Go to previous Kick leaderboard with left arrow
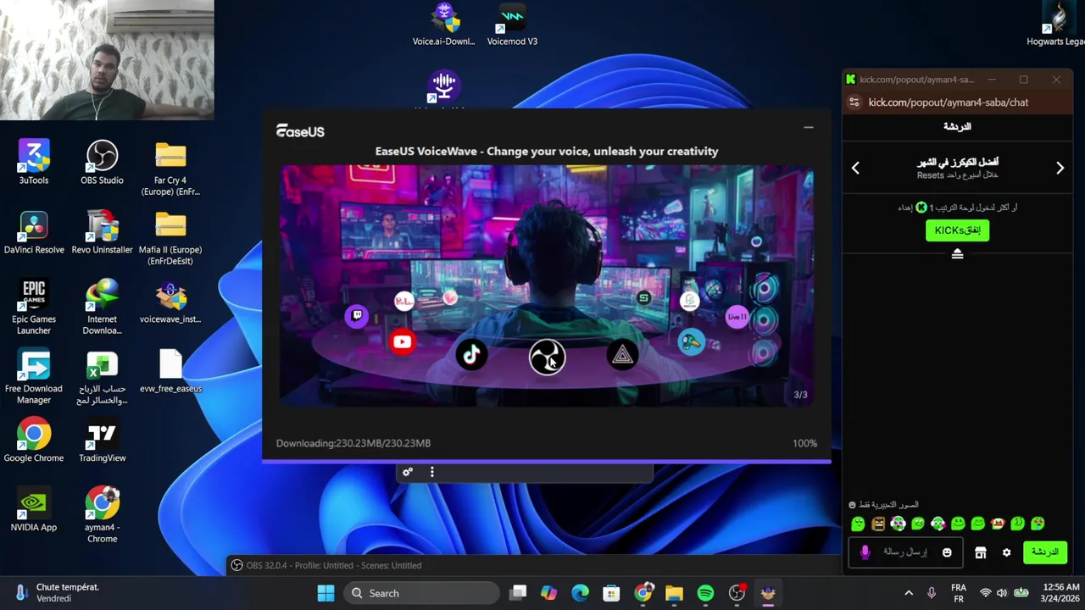 click(855, 168)
